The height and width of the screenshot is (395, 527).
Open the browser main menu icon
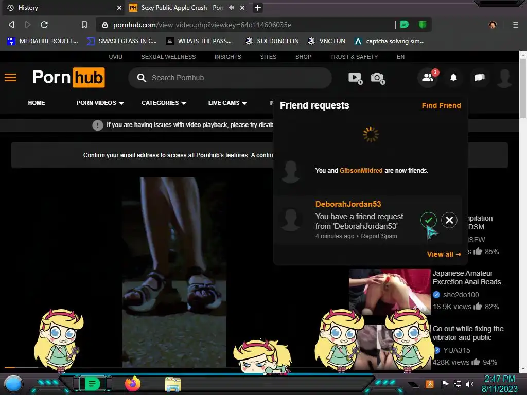pyautogui.click(x=516, y=25)
